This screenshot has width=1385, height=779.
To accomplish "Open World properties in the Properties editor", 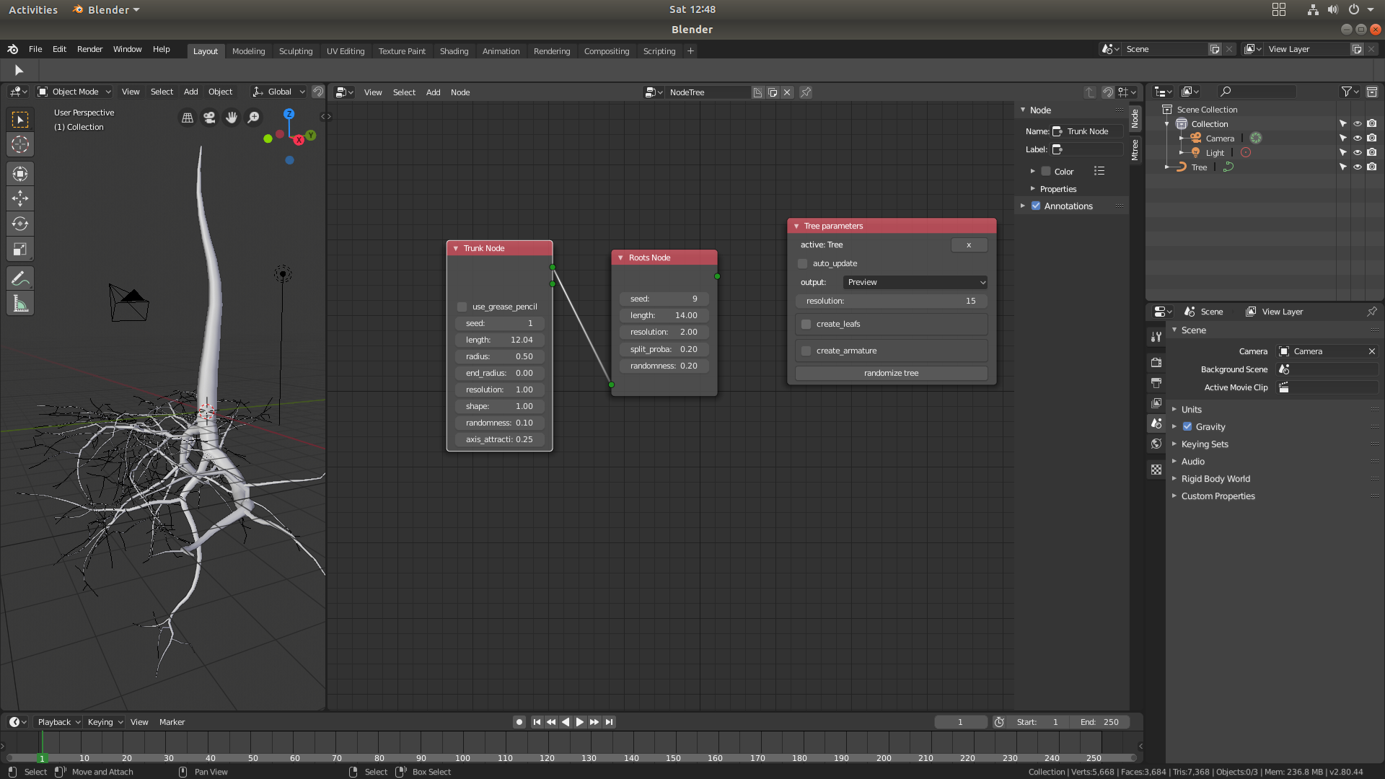I will [x=1156, y=444].
